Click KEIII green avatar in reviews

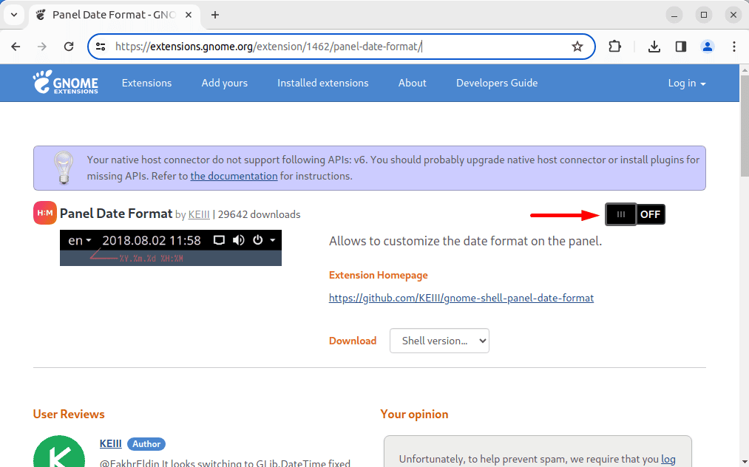(59, 451)
